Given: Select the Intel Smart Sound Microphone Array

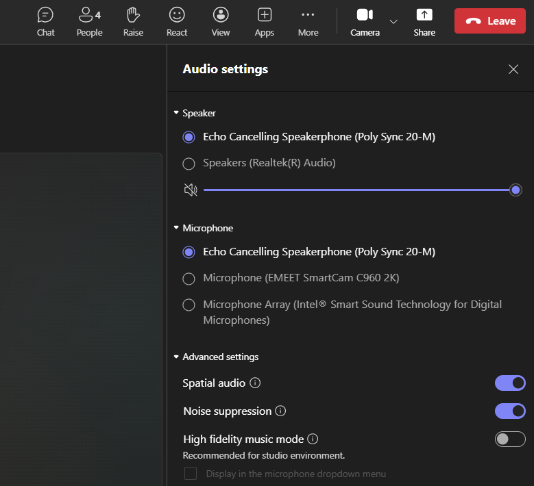Looking at the screenshot, I should [189, 305].
